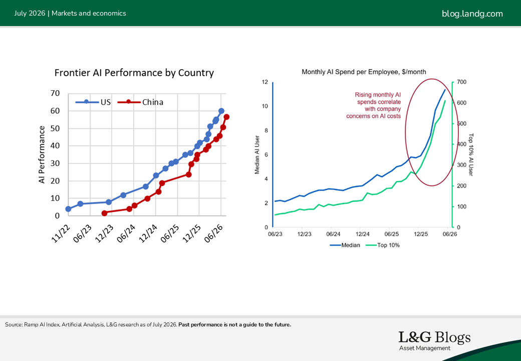Click the Median legend entry in right chart

[x=345, y=245]
